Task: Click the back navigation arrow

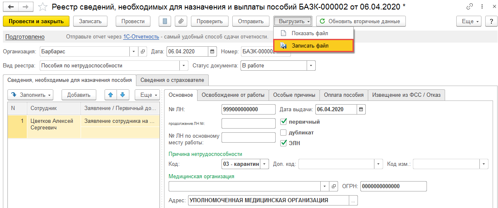Action: pos(10,7)
